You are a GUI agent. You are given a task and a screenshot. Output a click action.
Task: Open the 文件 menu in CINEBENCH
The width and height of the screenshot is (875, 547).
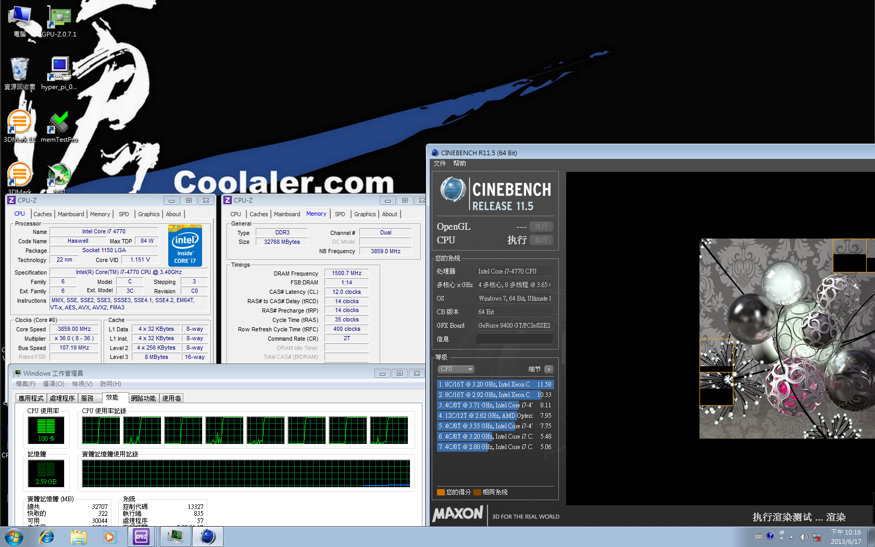440,164
